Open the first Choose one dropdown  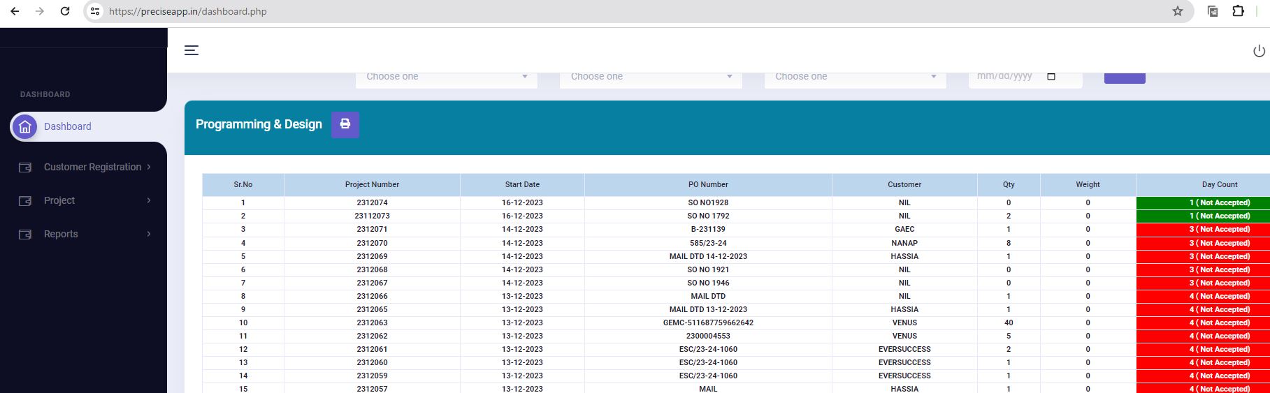point(446,77)
